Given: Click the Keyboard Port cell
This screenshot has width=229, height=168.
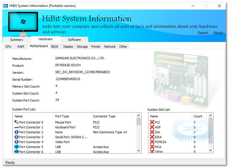Looking at the screenshot, I should [65, 127].
